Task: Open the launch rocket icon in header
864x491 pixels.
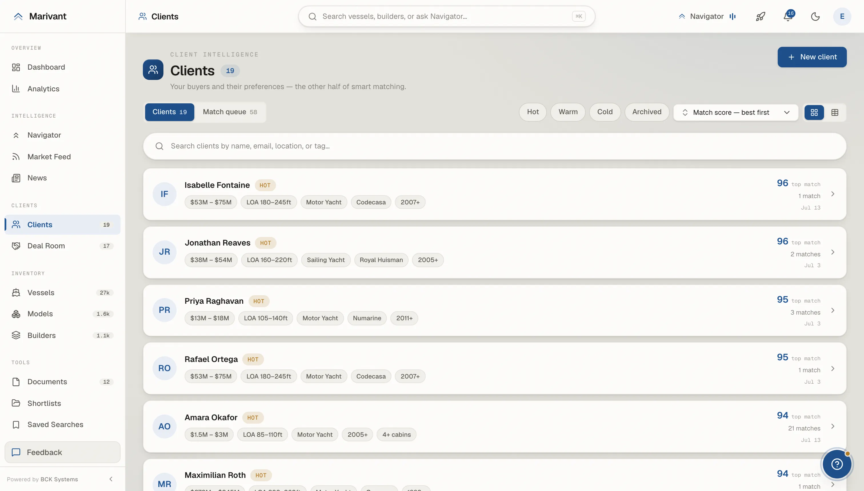Action: 760,16
